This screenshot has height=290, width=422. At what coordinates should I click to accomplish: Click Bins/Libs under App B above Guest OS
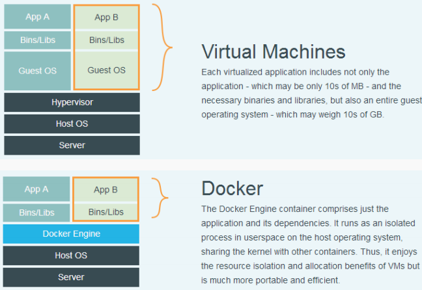tap(107, 40)
